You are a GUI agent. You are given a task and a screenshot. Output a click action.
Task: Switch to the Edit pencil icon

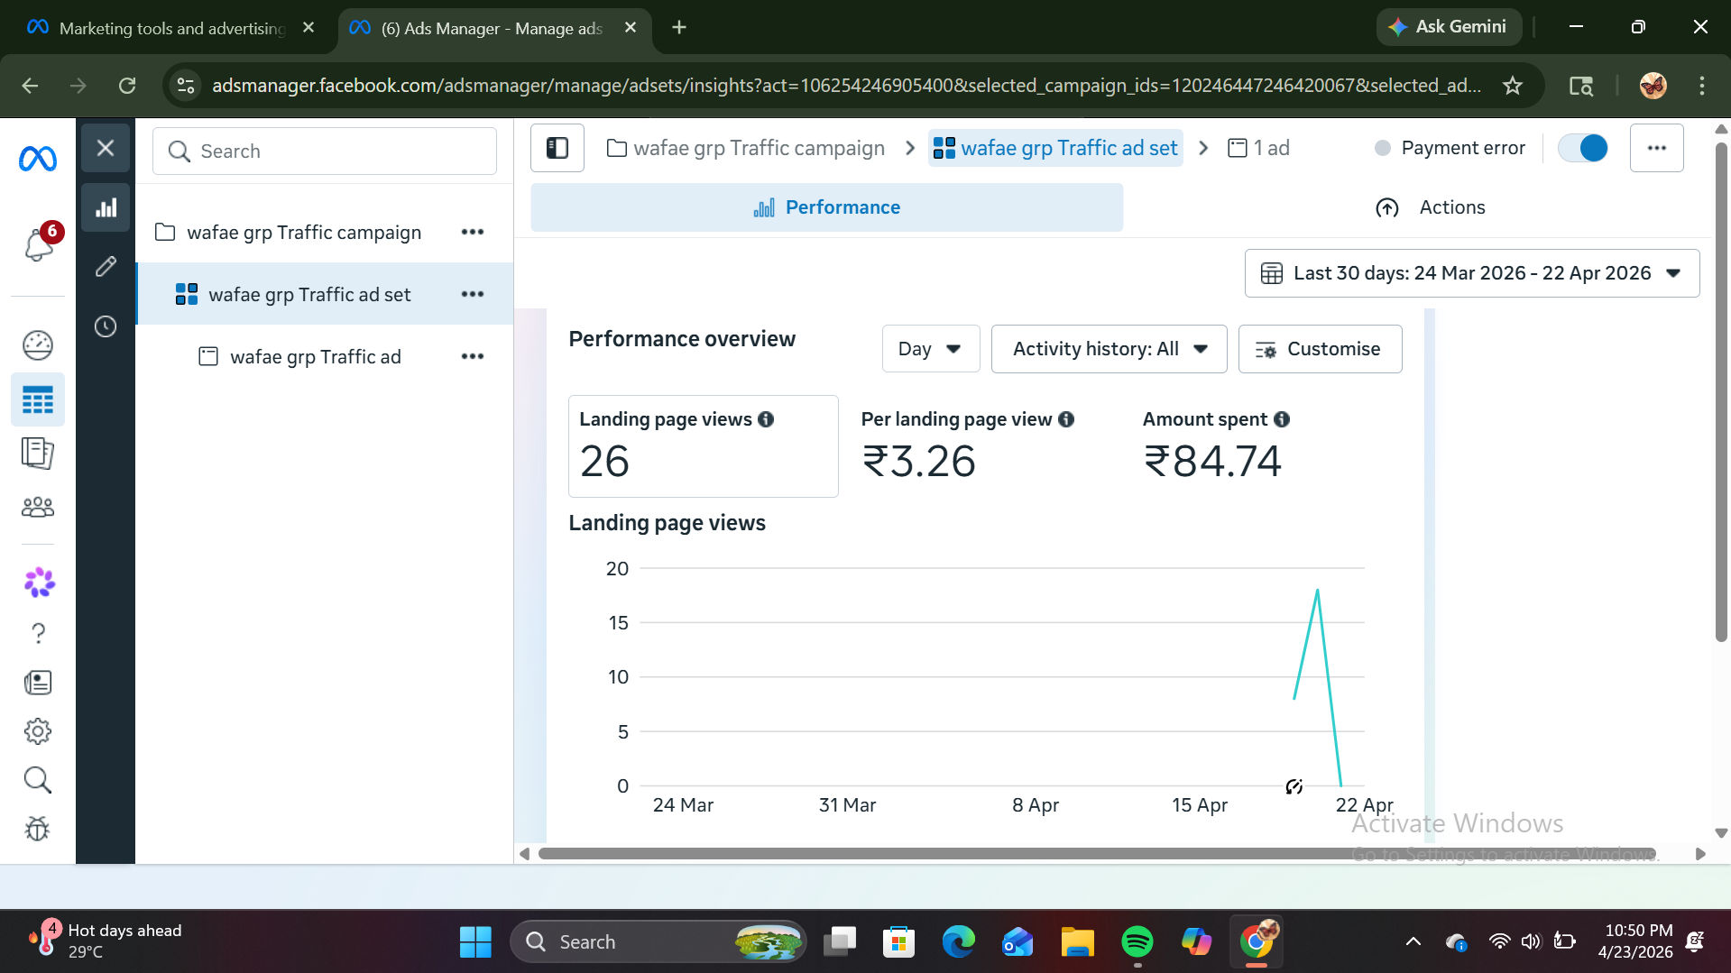[106, 267]
